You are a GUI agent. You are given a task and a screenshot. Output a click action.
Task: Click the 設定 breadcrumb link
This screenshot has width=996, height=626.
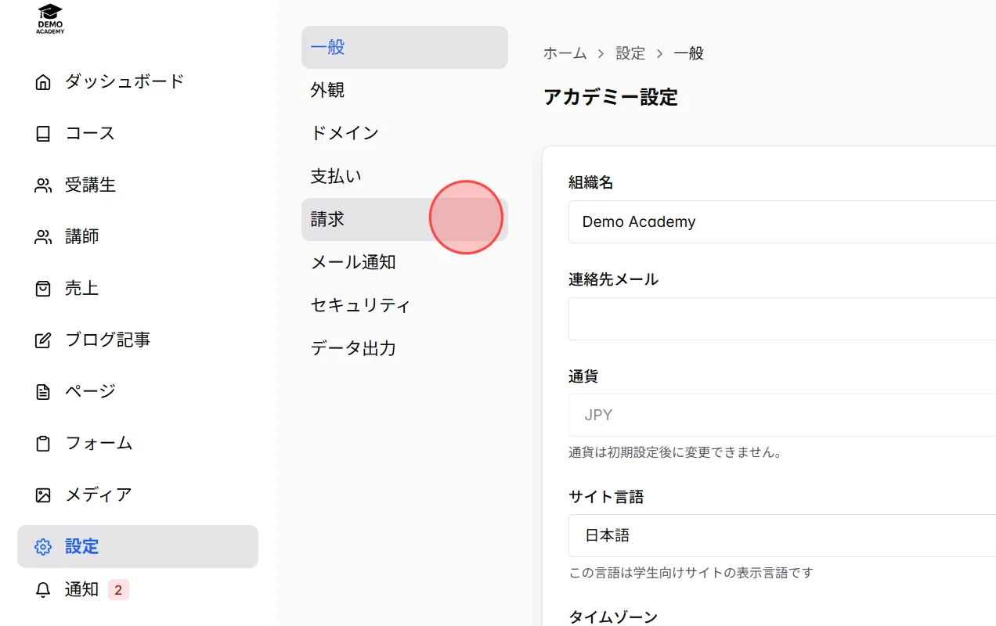630,53
